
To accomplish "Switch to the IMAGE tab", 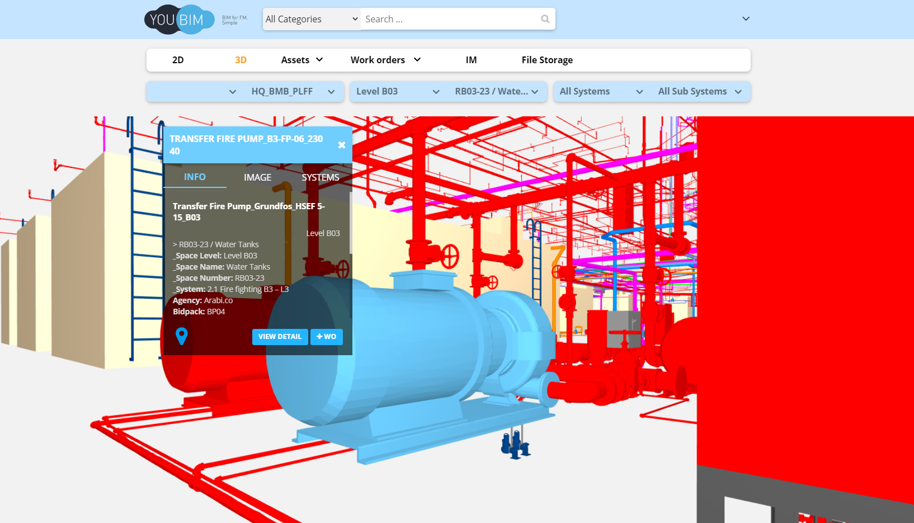I will coord(257,177).
